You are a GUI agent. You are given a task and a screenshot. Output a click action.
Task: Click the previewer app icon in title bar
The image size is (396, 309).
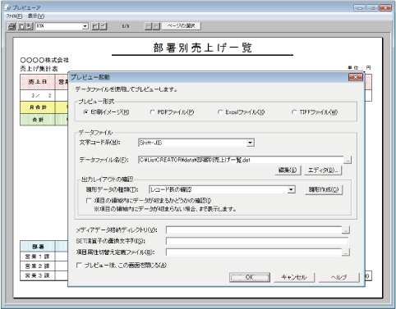pos(7,7)
